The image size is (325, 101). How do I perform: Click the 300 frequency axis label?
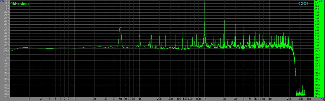pos(171,99)
